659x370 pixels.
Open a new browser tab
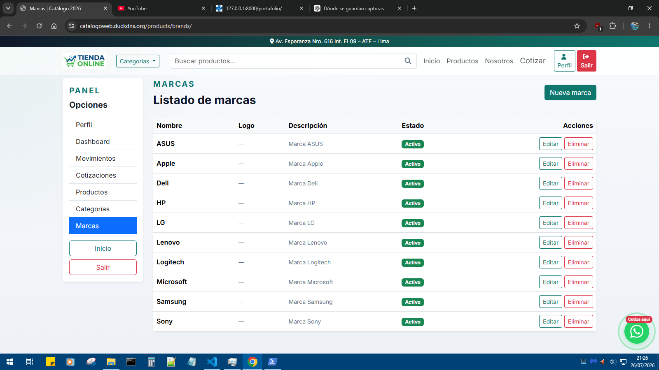414,8
